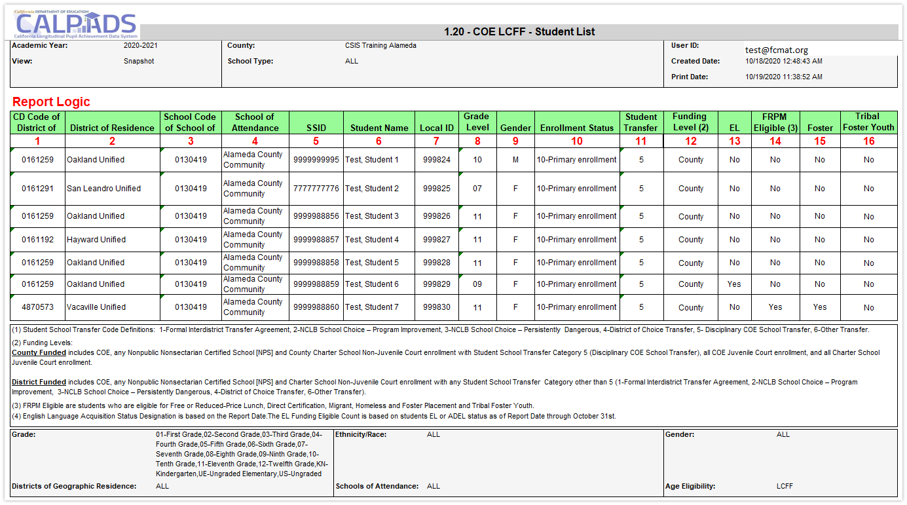The height and width of the screenshot is (505, 907).
Task: Click the underlined 'District Funded' definition
Action: (x=39, y=382)
